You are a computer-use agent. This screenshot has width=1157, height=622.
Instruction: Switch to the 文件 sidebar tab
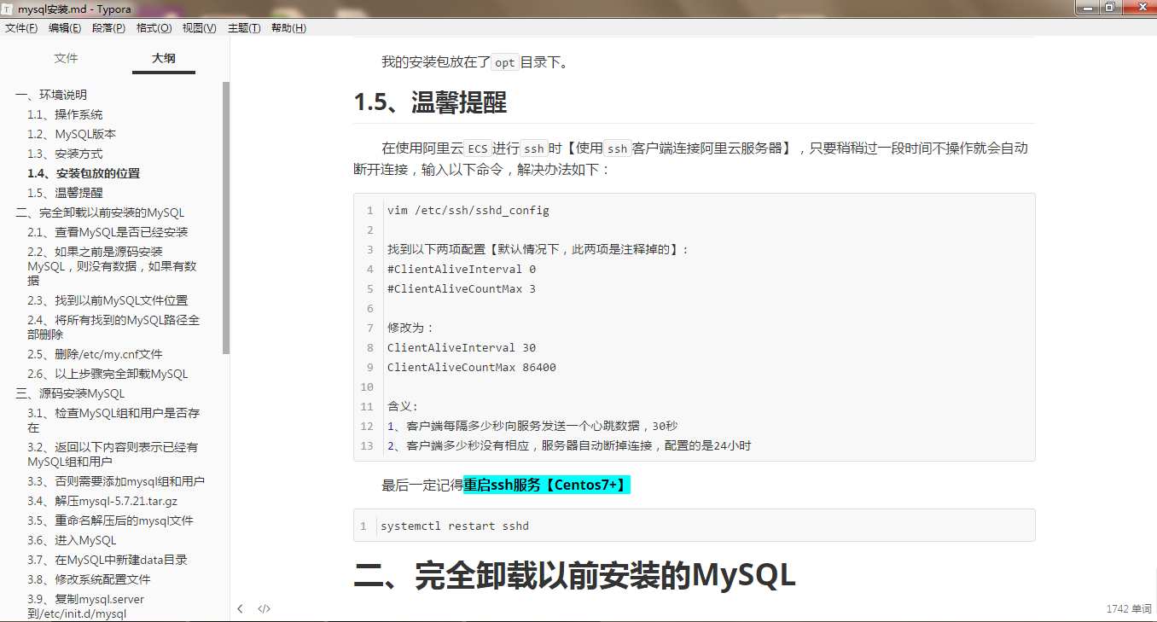click(66, 58)
